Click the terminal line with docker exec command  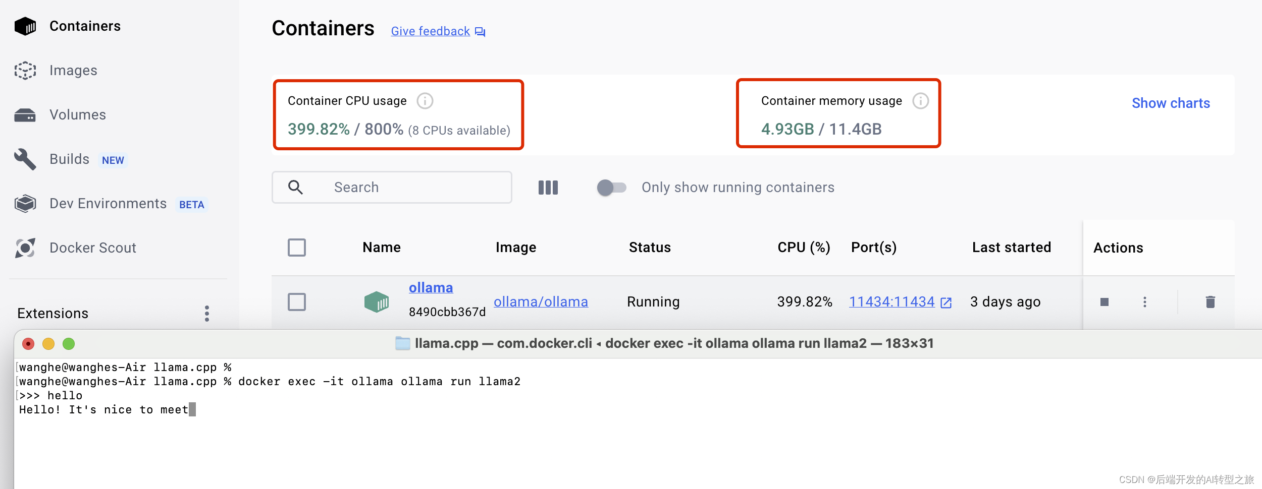270,382
